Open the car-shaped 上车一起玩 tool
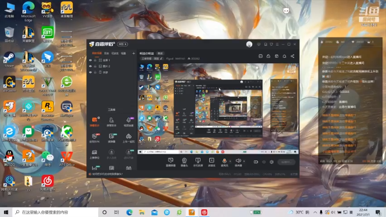This screenshot has width=386, height=217. tap(128, 138)
